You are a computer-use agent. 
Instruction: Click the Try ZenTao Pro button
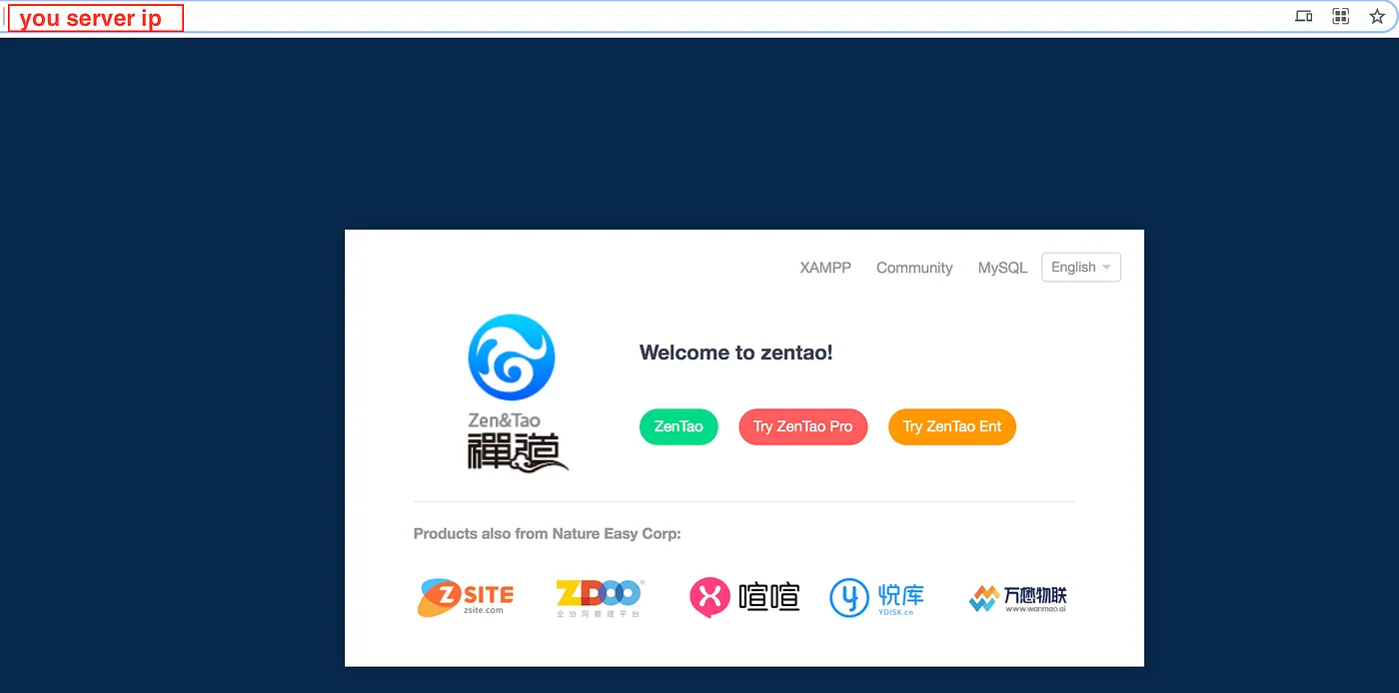[x=803, y=426]
